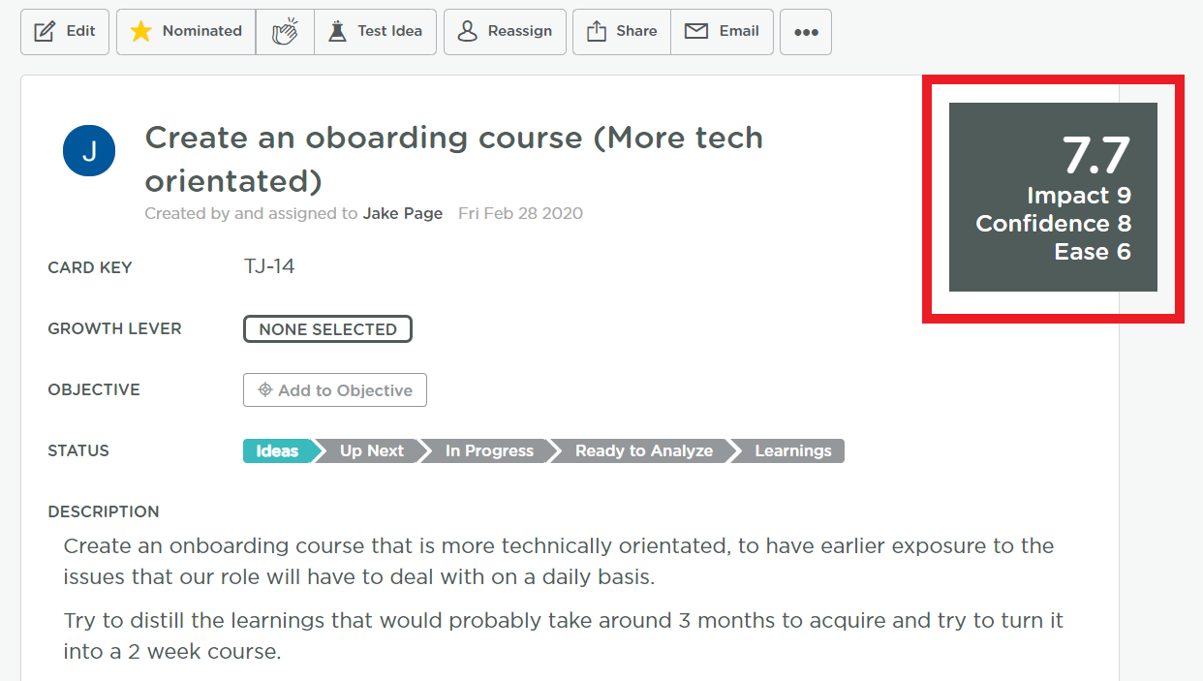Open Jake Page's profile link
The image size is (1203, 681).
coord(402,213)
